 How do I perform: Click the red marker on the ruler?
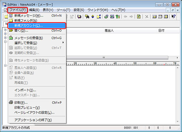click(164, 64)
